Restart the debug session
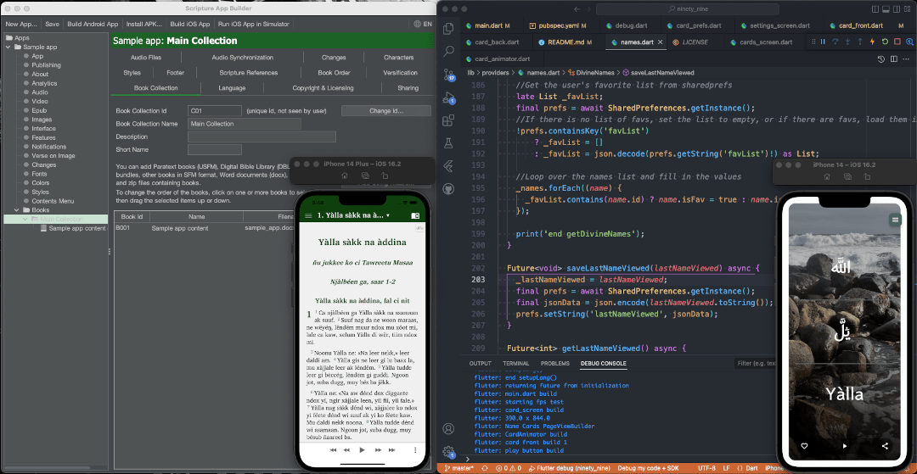917x474 pixels. tap(884, 42)
